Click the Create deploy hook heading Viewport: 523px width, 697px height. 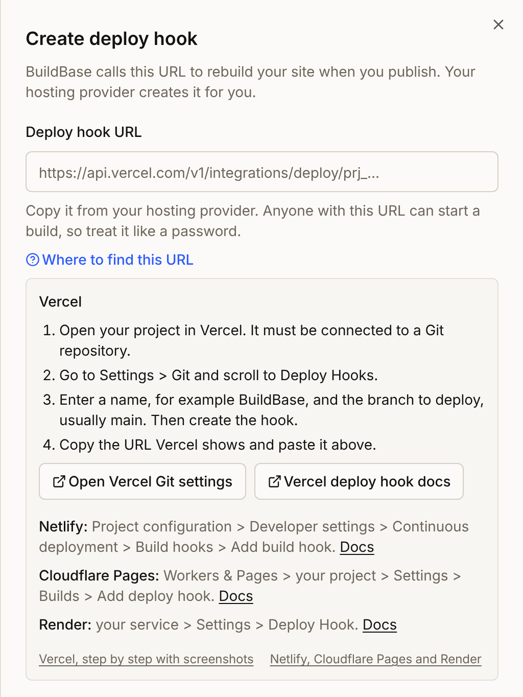click(x=111, y=39)
